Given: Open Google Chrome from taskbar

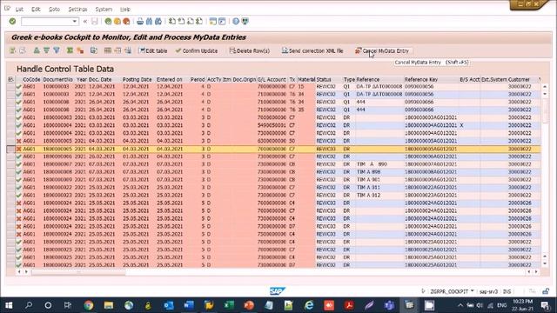Looking at the screenshot, I should click(89, 305).
